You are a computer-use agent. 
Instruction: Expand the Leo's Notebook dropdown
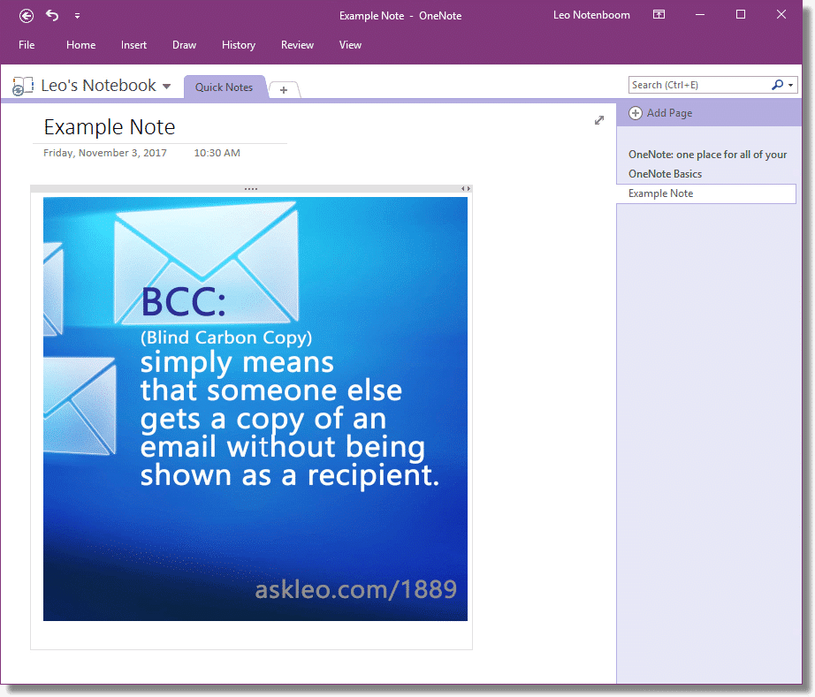tap(167, 87)
